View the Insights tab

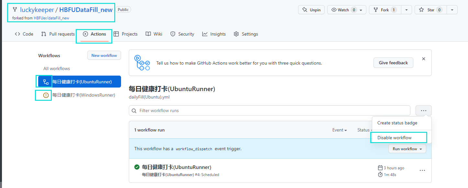point(214,34)
